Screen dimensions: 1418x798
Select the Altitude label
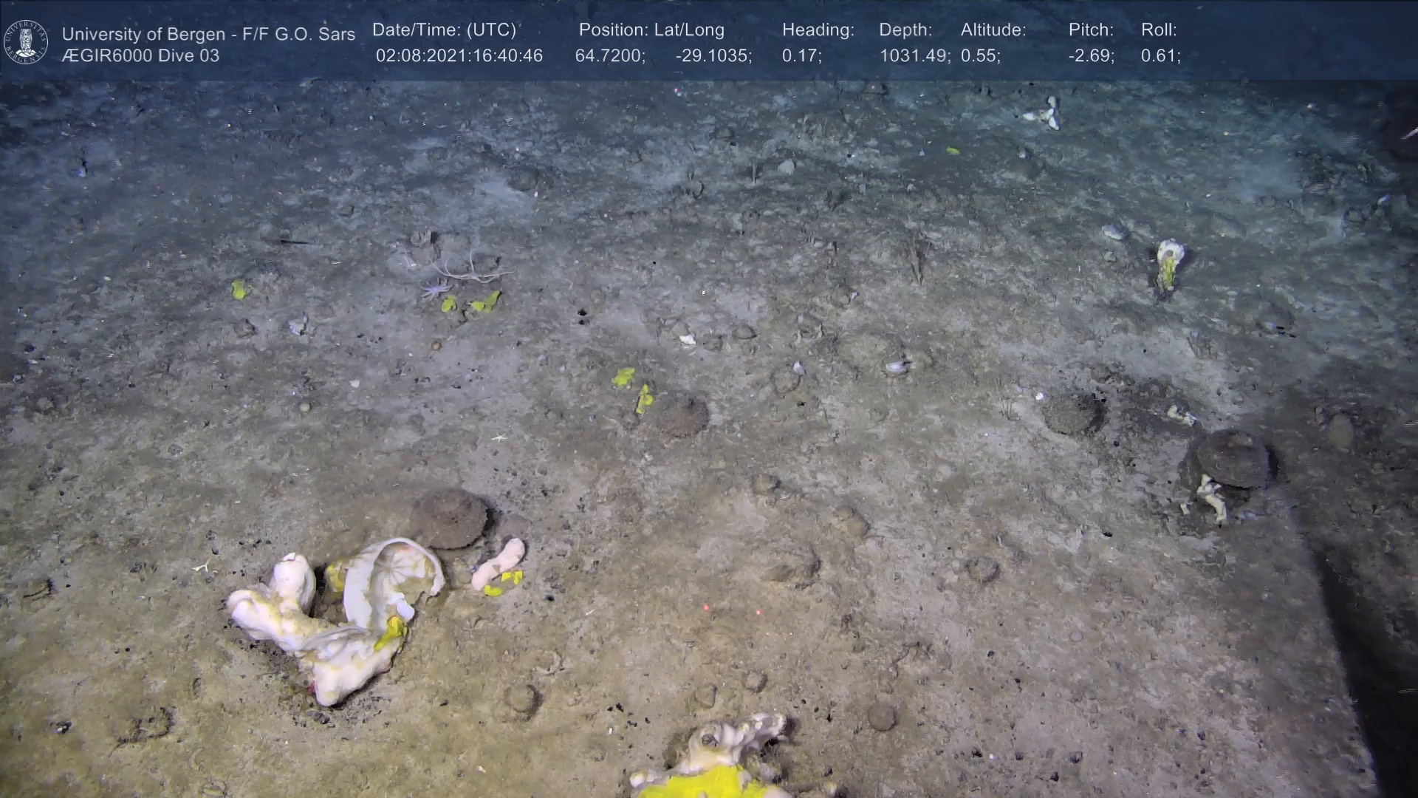click(993, 30)
